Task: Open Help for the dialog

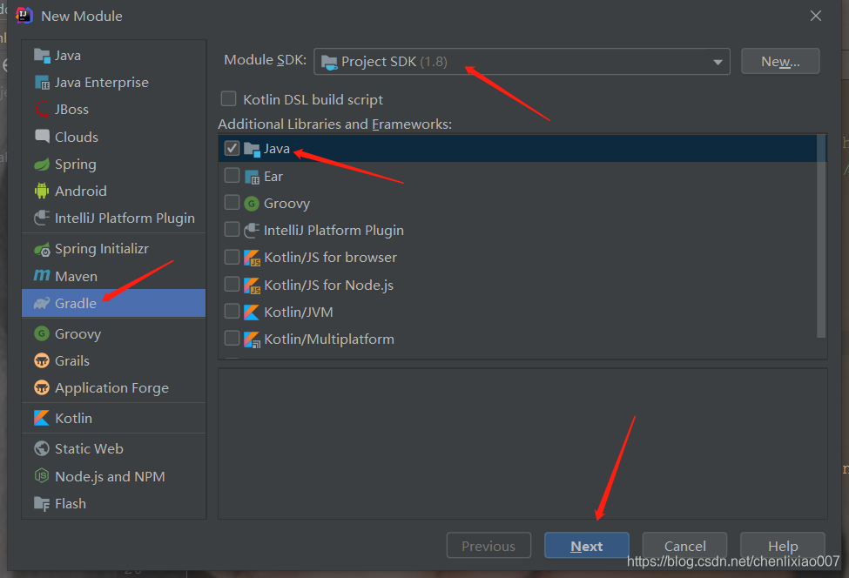Action: [783, 546]
